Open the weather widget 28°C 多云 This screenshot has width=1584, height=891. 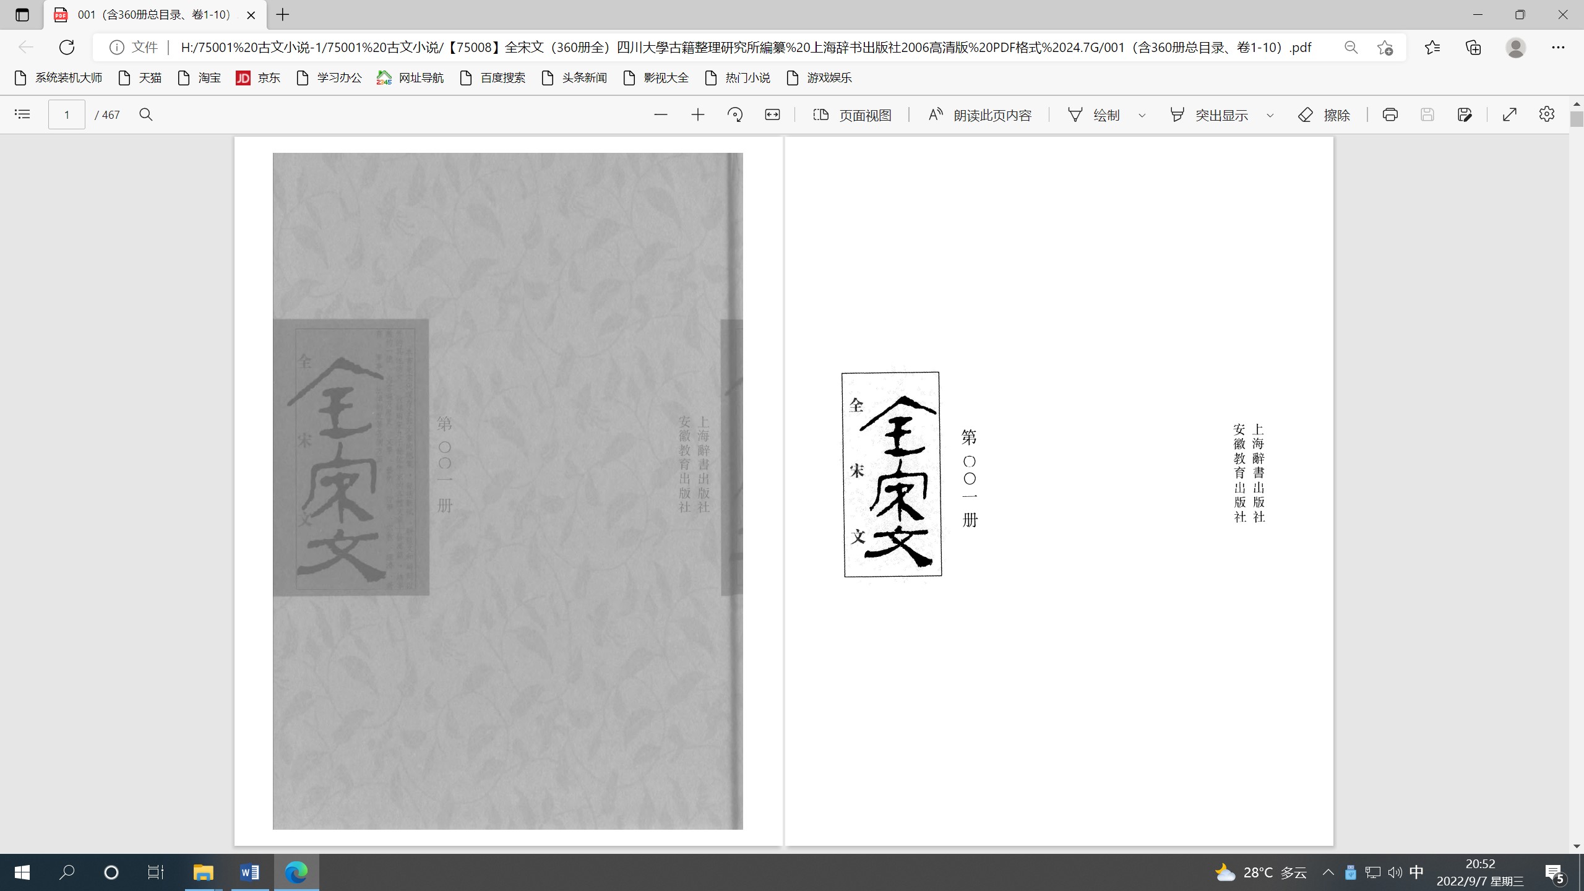[x=1261, y=872]
